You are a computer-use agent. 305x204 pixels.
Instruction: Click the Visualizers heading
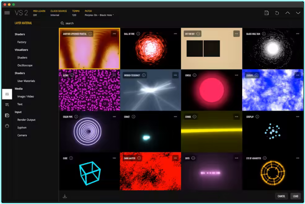21,50
